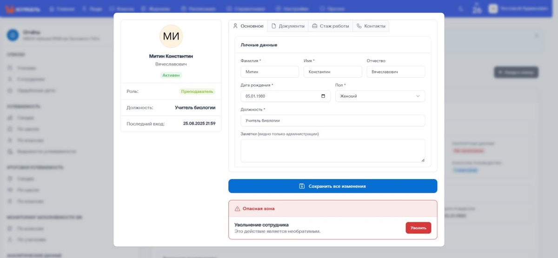Click the phone icon on Контакты tab
This screenshot has width=558, height=258.
pyautogui.click(x=359, y=26)
